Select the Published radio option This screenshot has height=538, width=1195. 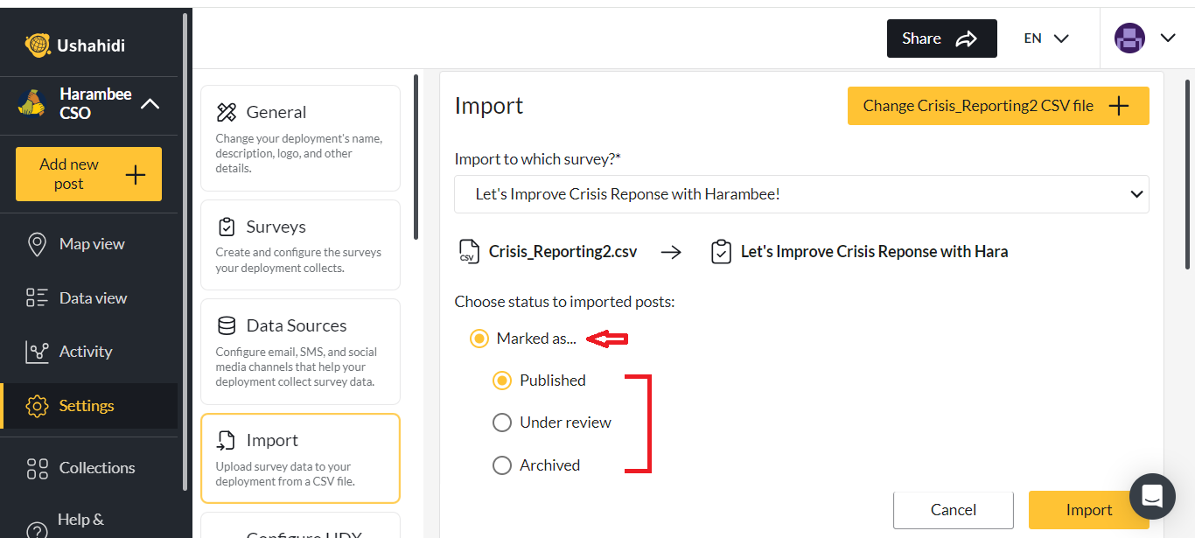click(x=502, y=381)
